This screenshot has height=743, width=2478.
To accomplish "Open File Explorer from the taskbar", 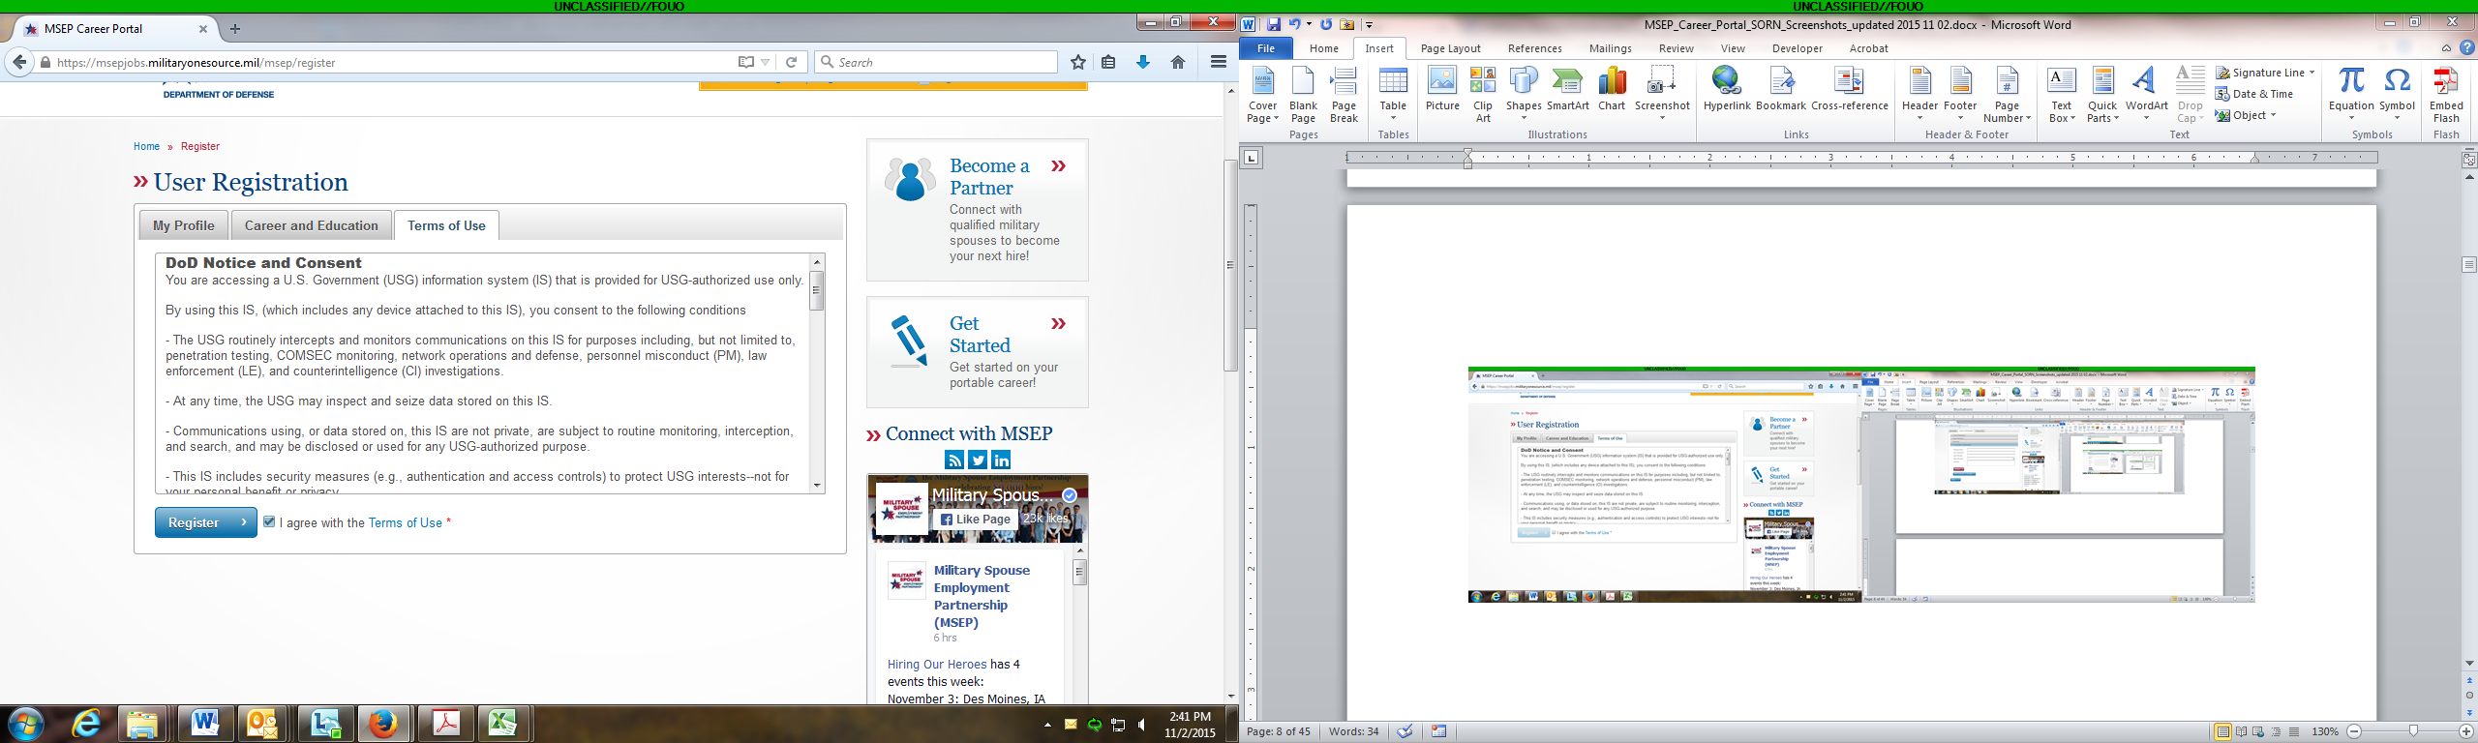I will point(142,724).
